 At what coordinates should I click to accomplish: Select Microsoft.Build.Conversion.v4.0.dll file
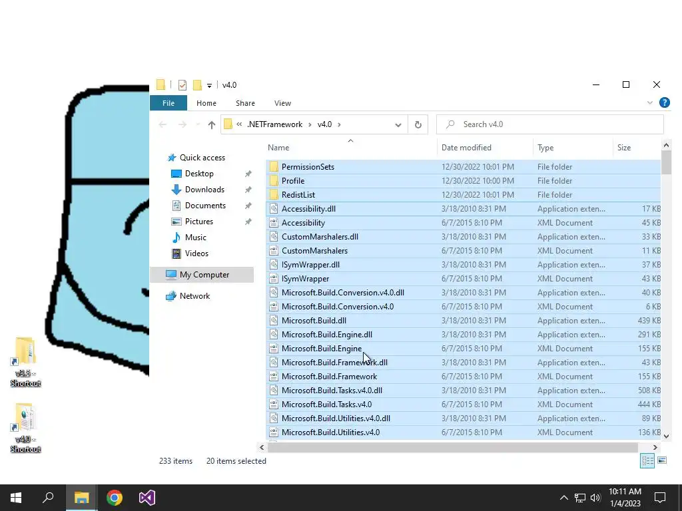464,293
